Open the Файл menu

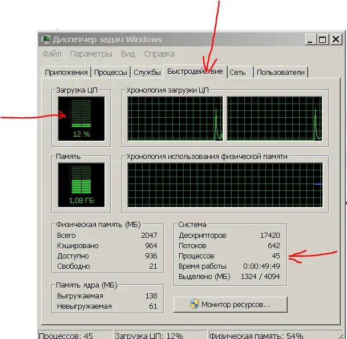click(52, 54)
